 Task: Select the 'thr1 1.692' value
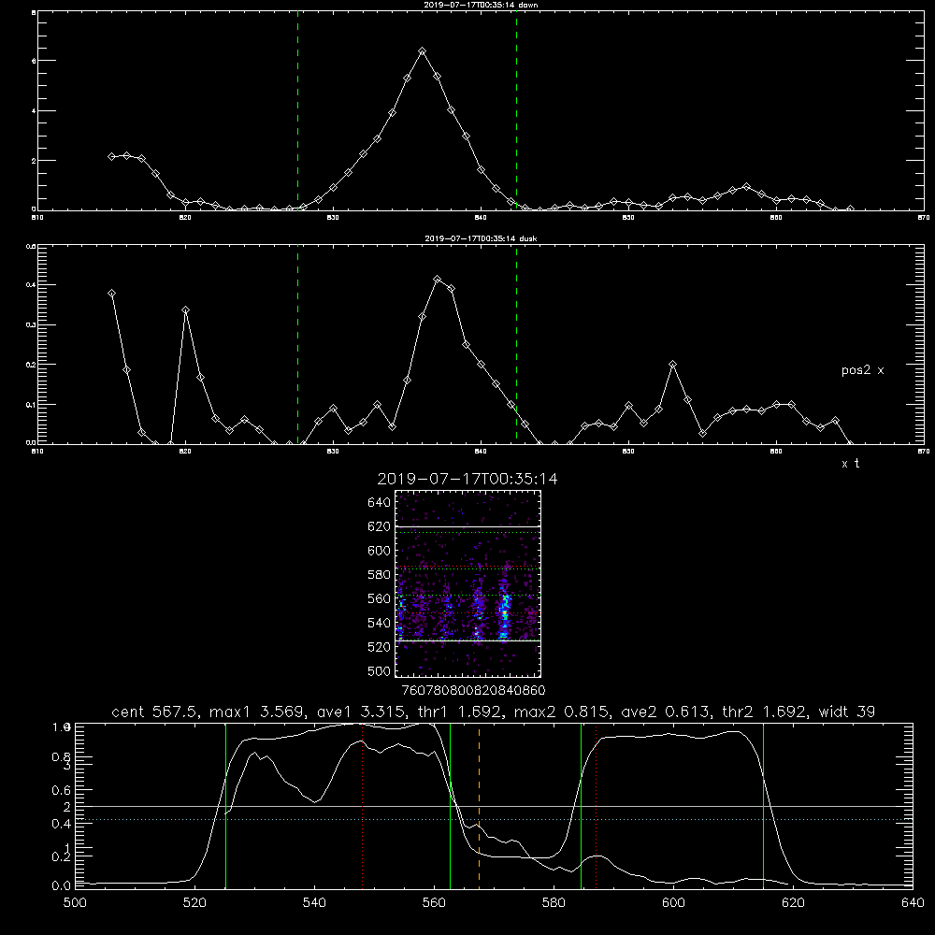(x=460, y=712)
